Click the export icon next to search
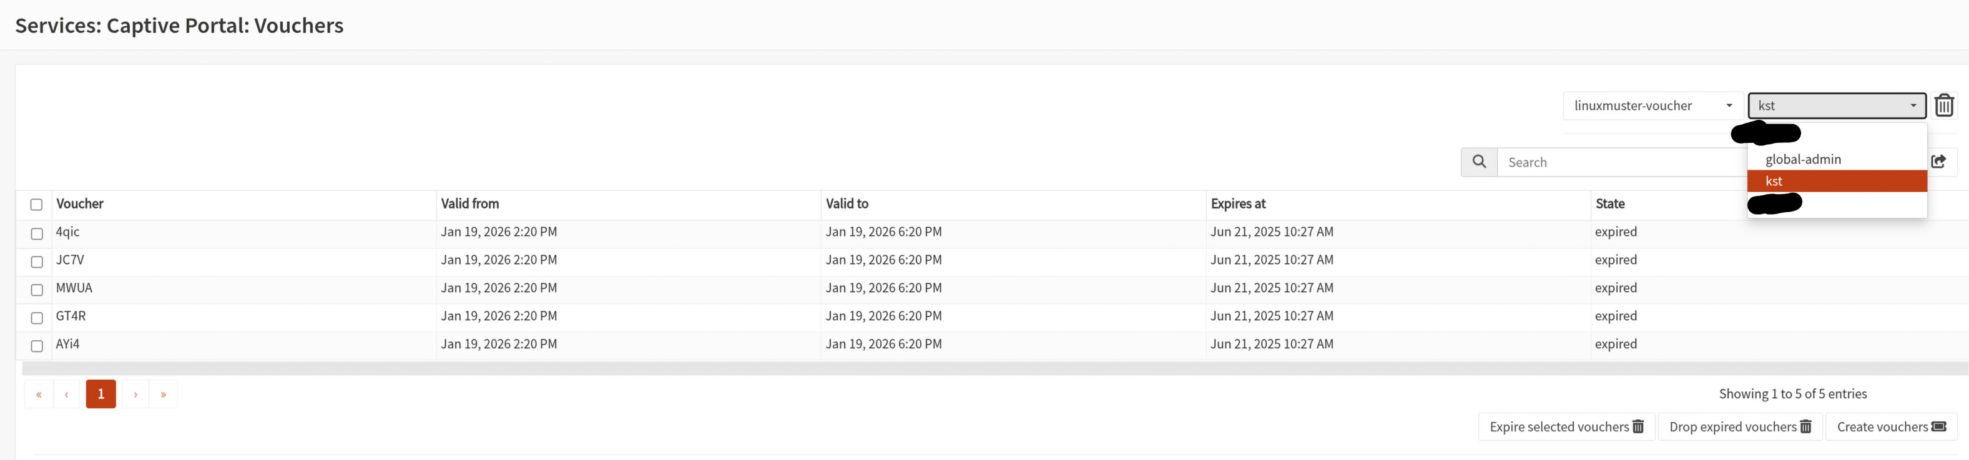1969x460 pixels. pos(1938,161)
